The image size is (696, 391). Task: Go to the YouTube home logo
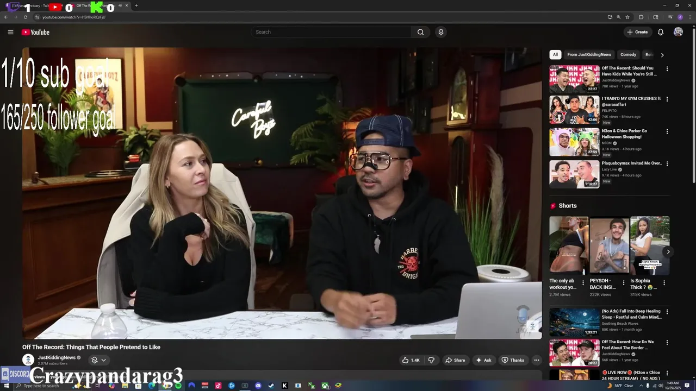(x=35, y=32)
